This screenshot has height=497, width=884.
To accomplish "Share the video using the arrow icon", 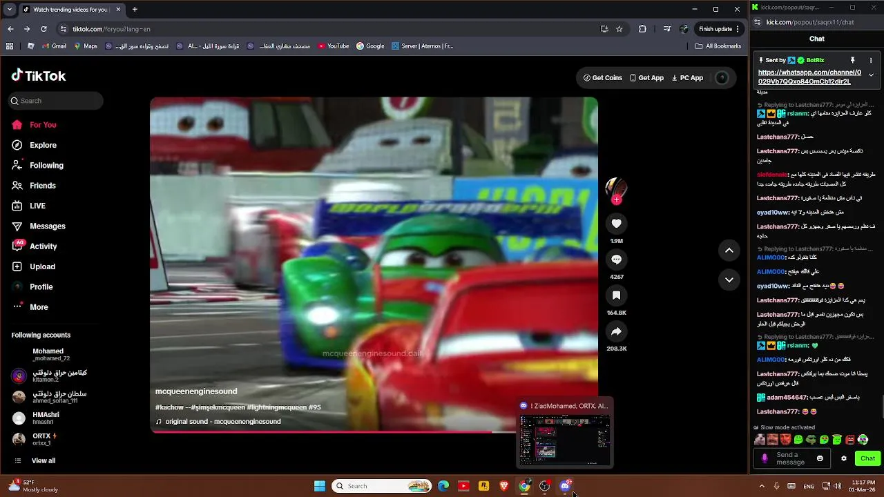I will click(616, 331).
